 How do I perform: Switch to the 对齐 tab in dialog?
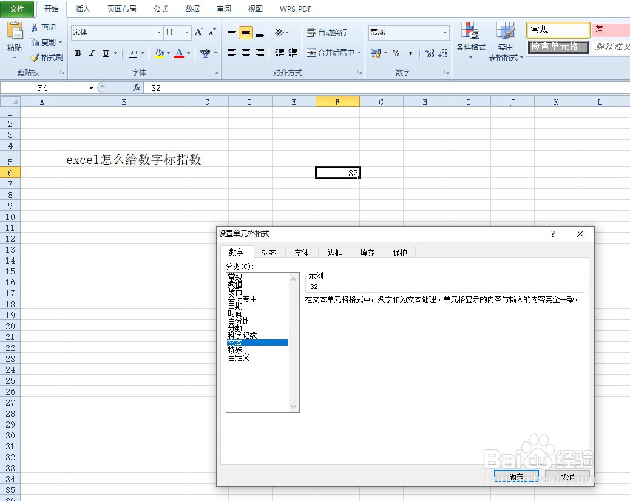tap(269, 253)
